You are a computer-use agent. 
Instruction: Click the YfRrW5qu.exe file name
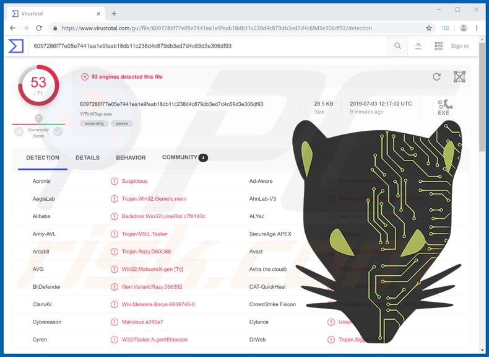[x=96, y=114]
